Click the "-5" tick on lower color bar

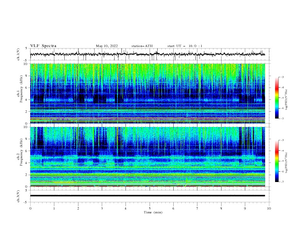[x=282, y=161]
